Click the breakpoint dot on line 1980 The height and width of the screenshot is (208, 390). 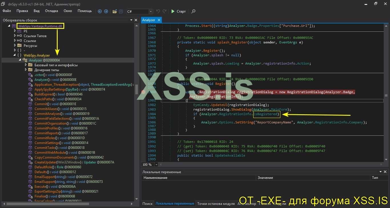click(x=143, y=92)
